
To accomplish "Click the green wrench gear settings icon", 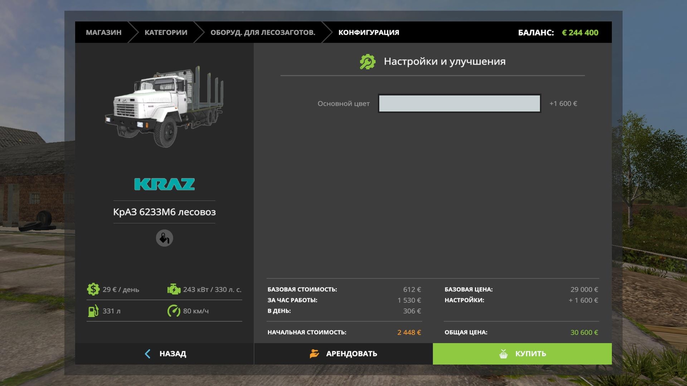I will [368, 62].
